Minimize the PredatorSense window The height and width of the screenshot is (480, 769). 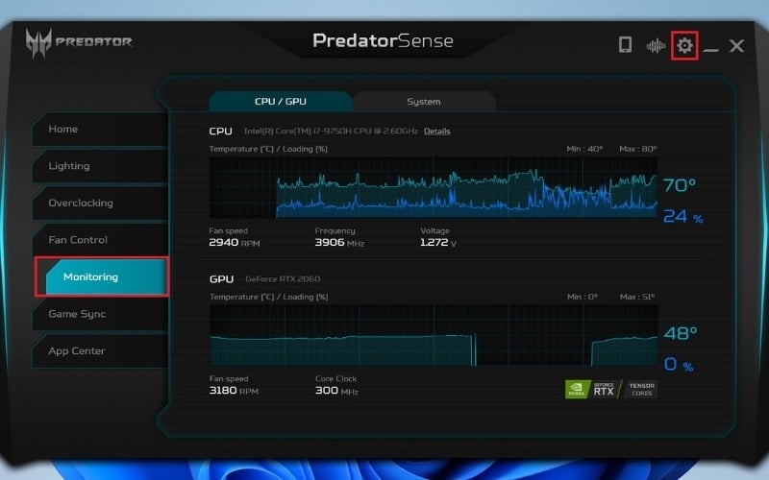(710, 50)
